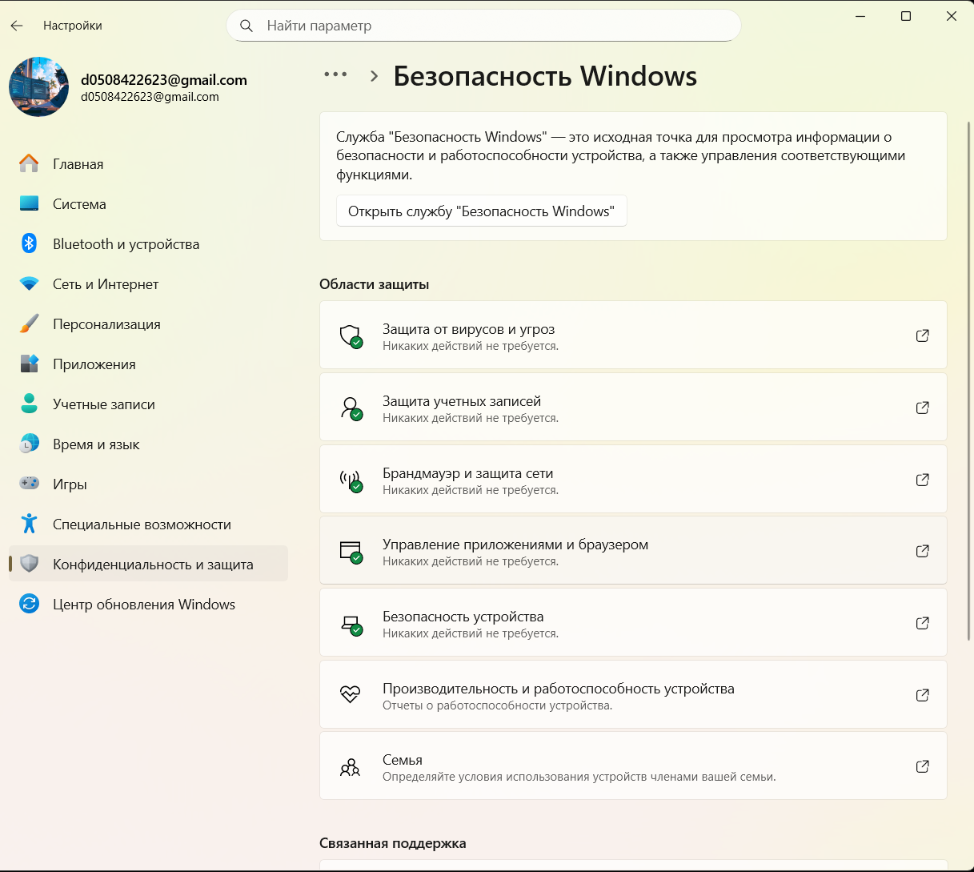Click the virus protection shield icon
974x872 pixels.
coord(351,336)
